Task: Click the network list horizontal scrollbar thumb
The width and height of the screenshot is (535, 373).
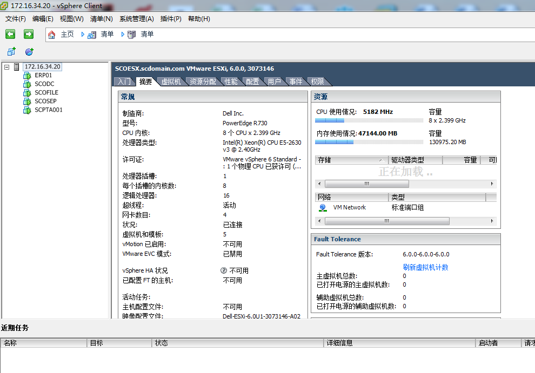Action: [387, 221]
